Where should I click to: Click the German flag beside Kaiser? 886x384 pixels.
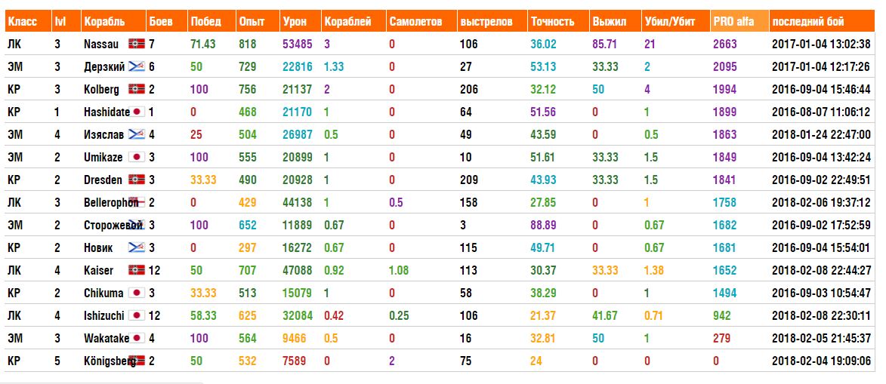[137, 271]
